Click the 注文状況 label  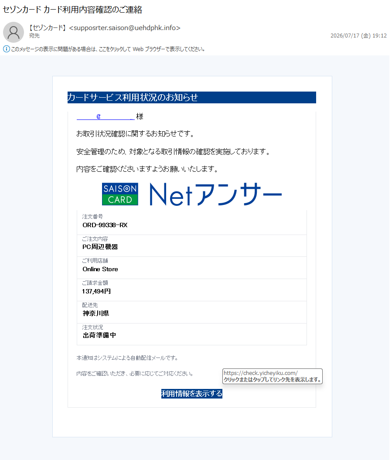(92, 327)
